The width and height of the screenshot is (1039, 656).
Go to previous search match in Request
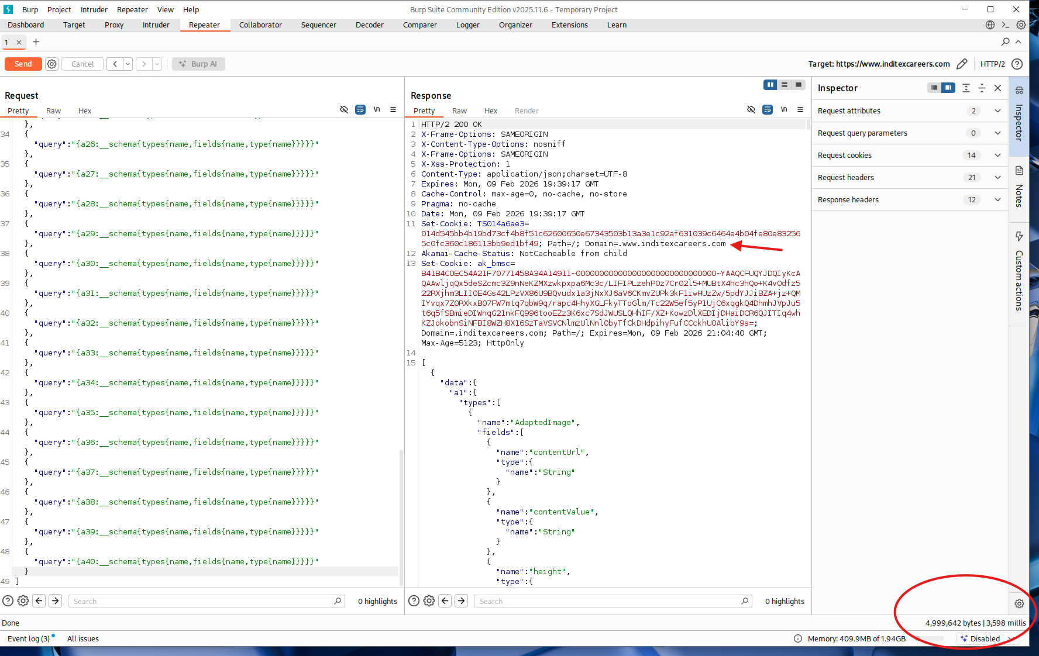39,600
